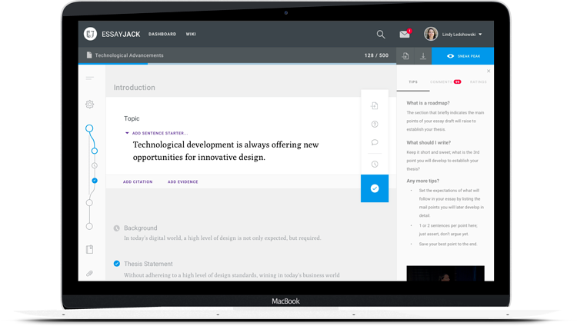This screenshot has width=577, height=326.
Task: Click the 128 / 500 word count
Action: tap(376, 55)
